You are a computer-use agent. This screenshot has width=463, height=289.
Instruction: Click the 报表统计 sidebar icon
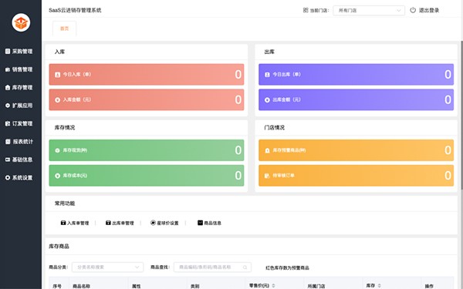[x=8, y=142]
